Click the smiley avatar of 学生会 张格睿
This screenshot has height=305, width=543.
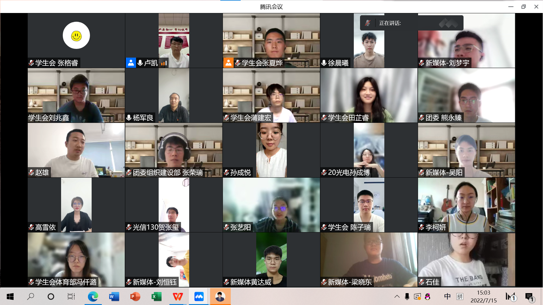point(76,36)
